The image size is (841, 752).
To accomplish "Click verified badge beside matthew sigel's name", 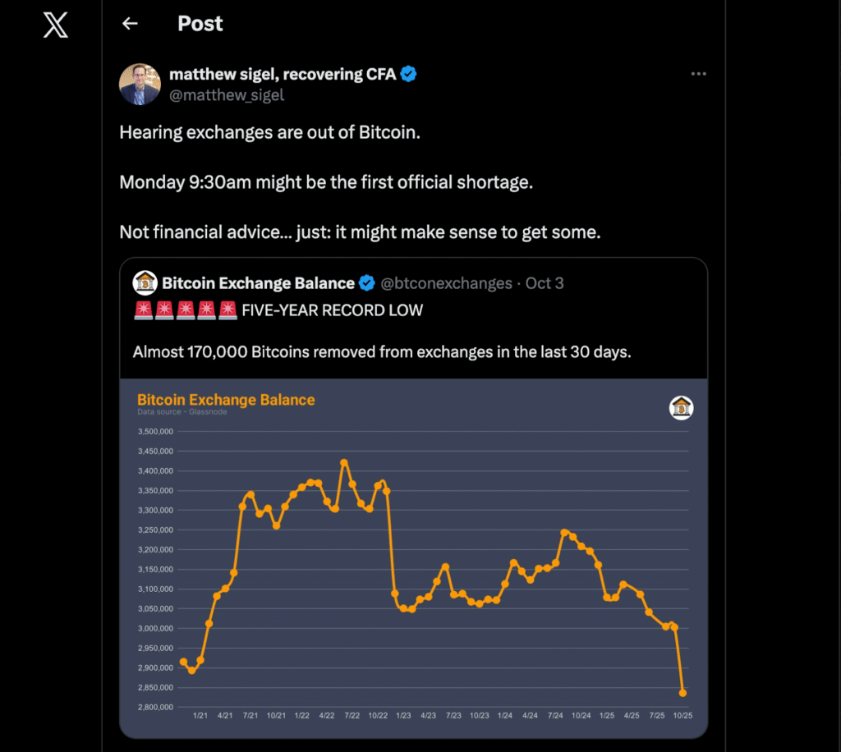I will click(x=409, y=74).
